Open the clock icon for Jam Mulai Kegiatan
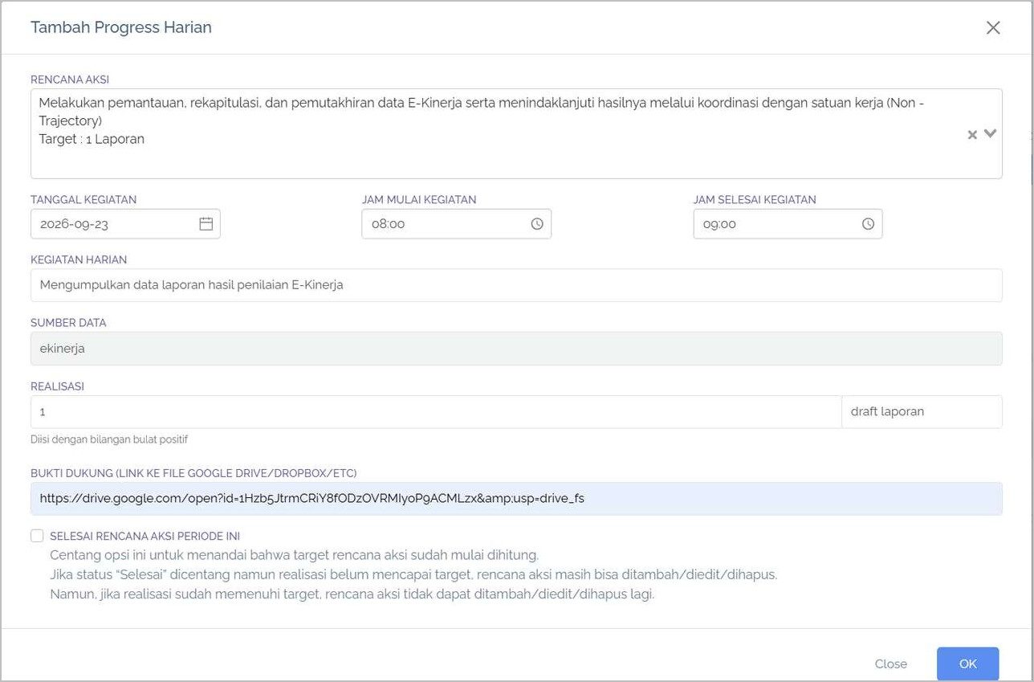 pos(537,224)
